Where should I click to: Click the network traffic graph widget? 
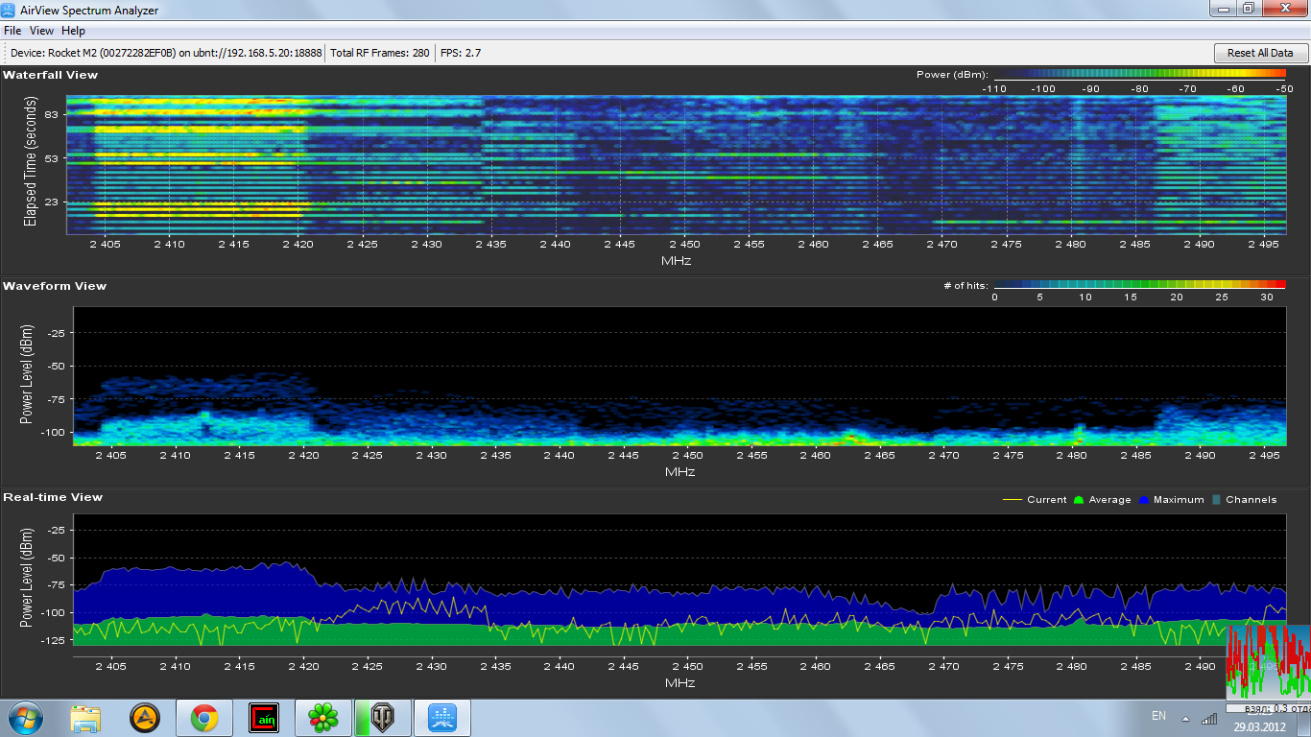pos(1267,664)
